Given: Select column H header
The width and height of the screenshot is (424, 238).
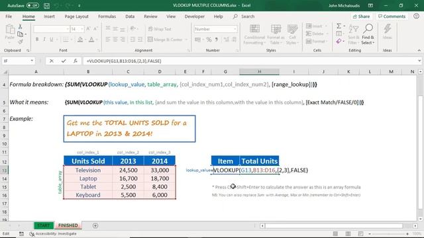Looking at the screenshot, I should tap(259, 71).
